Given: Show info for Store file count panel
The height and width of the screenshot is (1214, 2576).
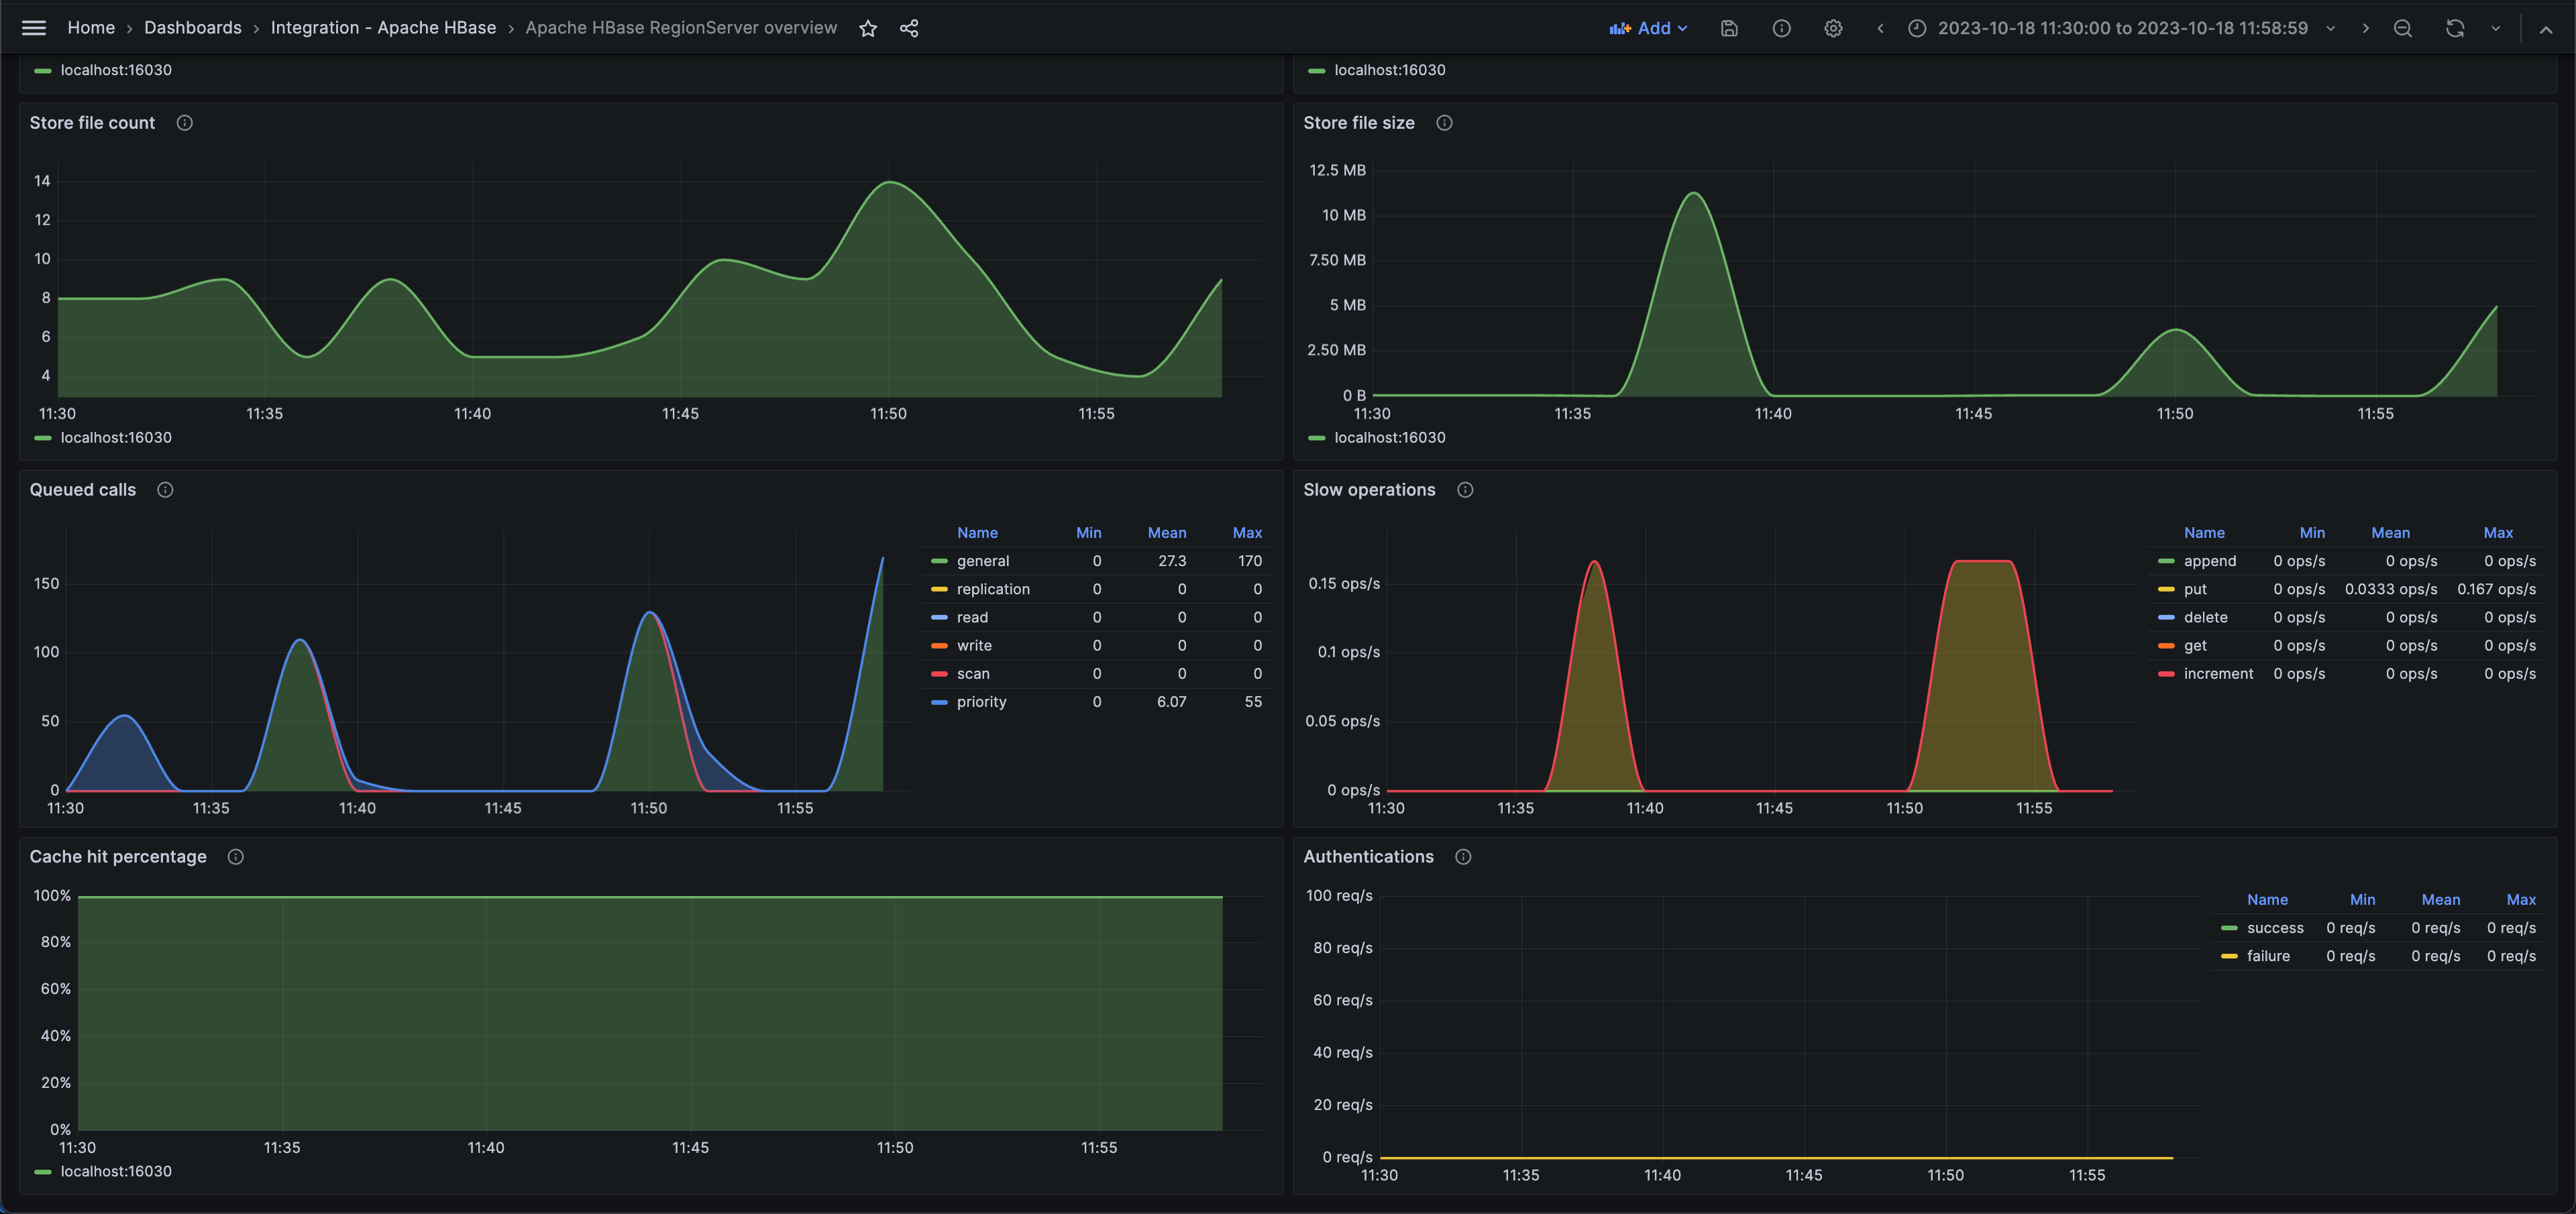Looking at the screenshot, I should pos(184,123).
